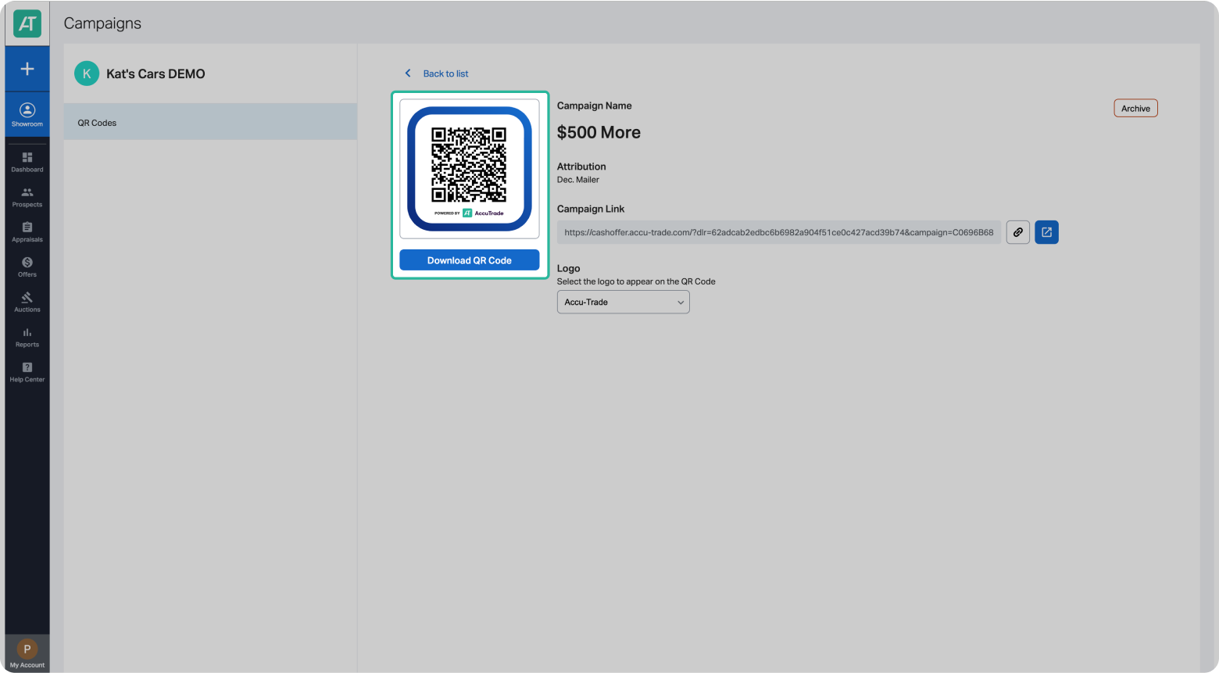Screen dimensions: 1219x673
Task: Select QR Codes in the side panel
Action: click(210, 123)
